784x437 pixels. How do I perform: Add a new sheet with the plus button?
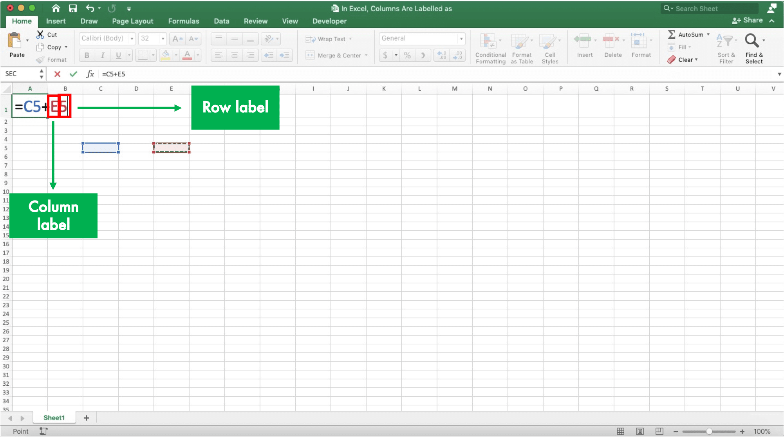tap(87, 418)
